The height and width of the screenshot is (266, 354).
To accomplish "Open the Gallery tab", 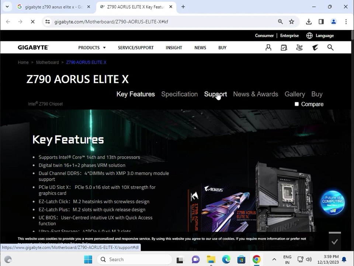I will (x=295, y=94).
